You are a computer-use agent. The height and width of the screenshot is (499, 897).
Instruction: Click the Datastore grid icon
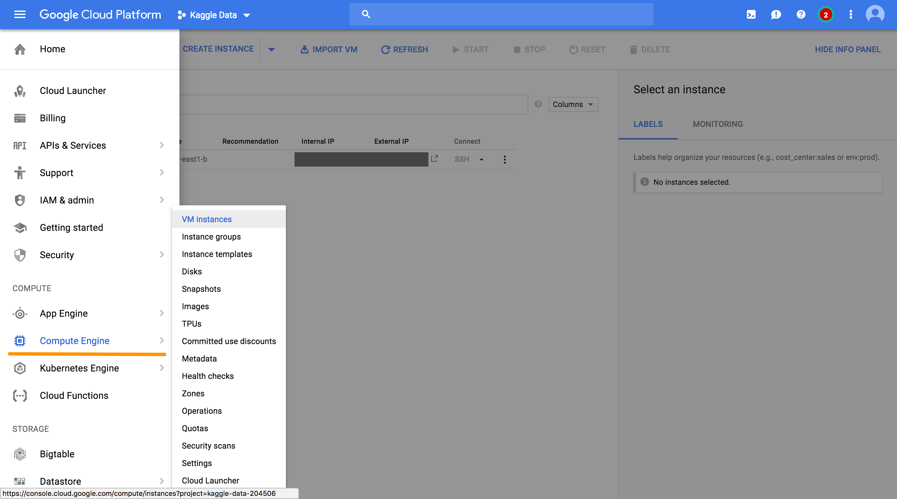tap(20, 481)
